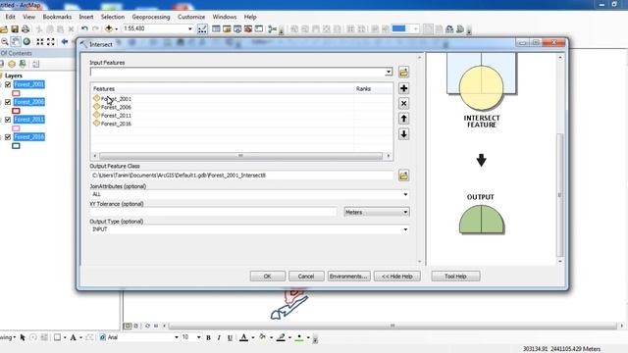Open the Drawing menu dropdown
This screenshot has width=628, height=353.
coord(8,337)
